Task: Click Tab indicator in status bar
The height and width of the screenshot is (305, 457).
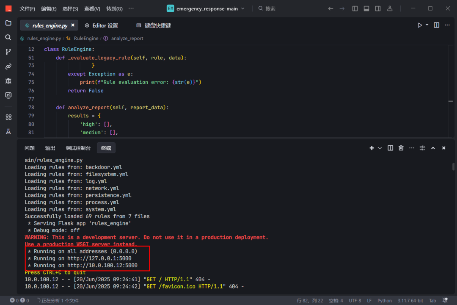Action: click(x=432, y=301)
